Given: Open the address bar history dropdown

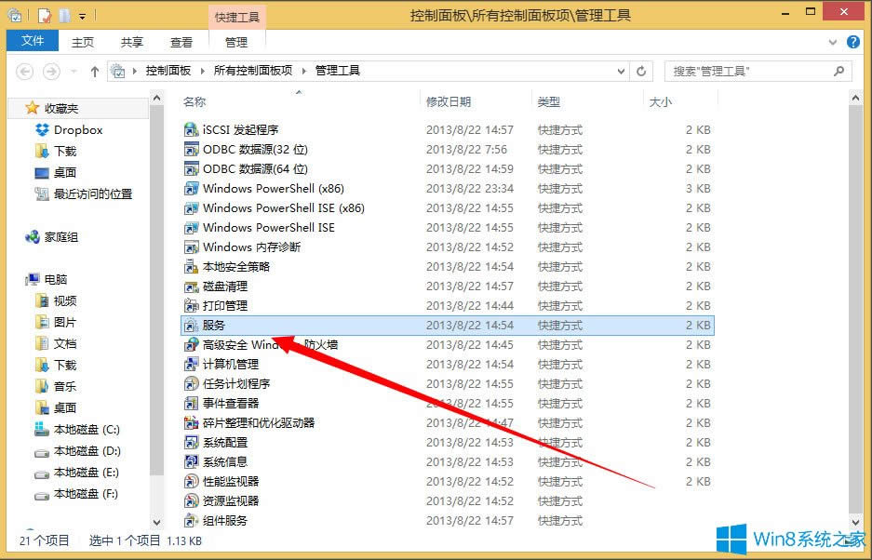Looking at the screenshot, I should coord(620,70).
